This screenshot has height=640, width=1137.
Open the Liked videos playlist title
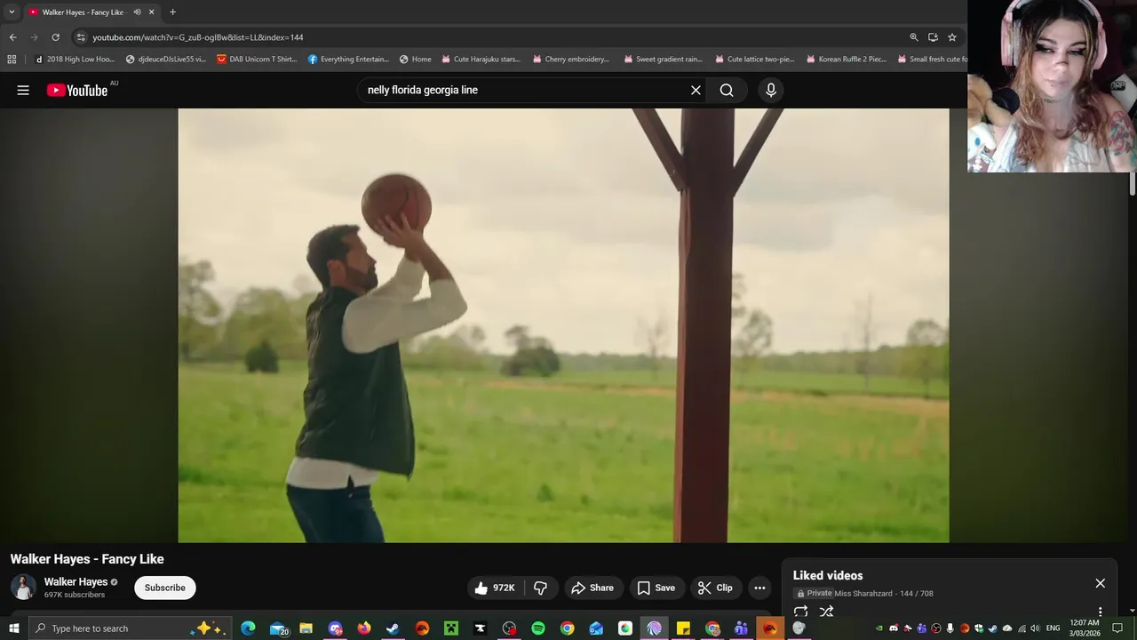click(828, 576)
